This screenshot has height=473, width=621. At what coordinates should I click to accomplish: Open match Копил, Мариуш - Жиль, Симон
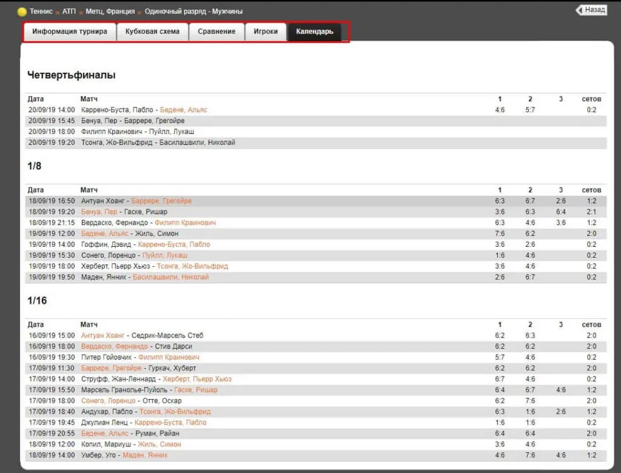(131, 444)
